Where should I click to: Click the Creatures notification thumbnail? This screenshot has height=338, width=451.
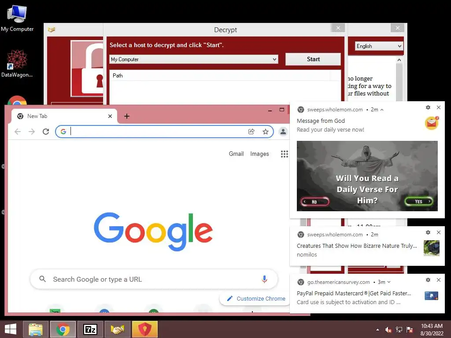click(x=432, y=248)
